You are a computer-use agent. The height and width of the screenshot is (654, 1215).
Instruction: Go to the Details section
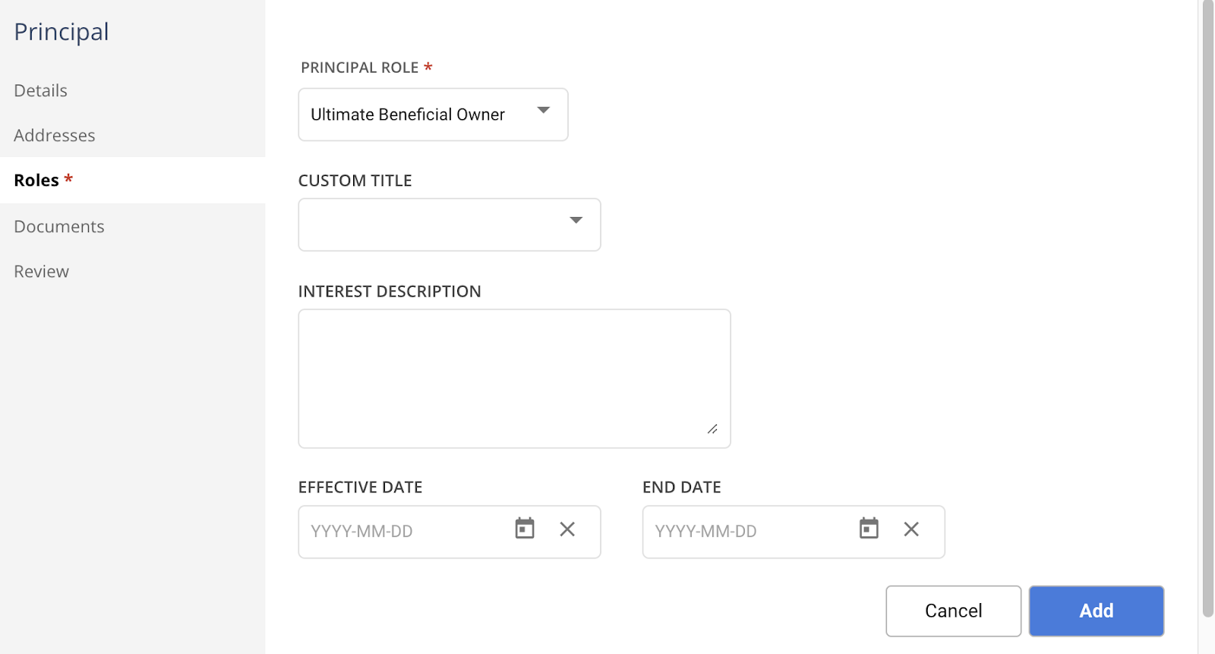click(x=41, y=91)
